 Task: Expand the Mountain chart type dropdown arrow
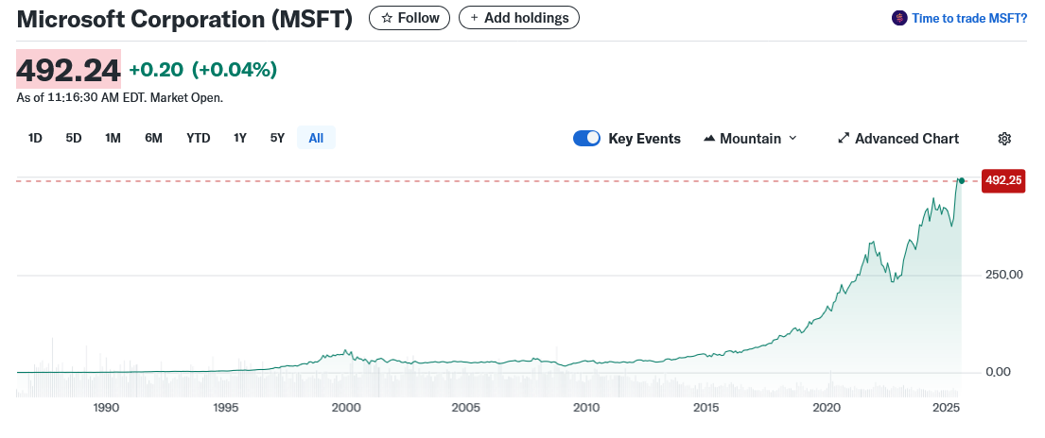(792, 139)
